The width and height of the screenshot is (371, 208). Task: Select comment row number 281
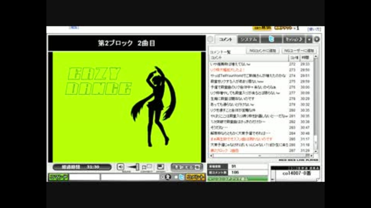261,116
